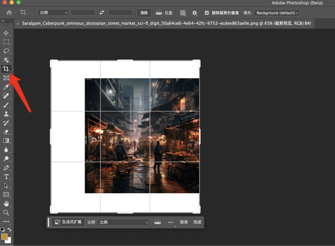335x246 pixels.
Task: Select the Hand tool
Action: pos(6,203)
